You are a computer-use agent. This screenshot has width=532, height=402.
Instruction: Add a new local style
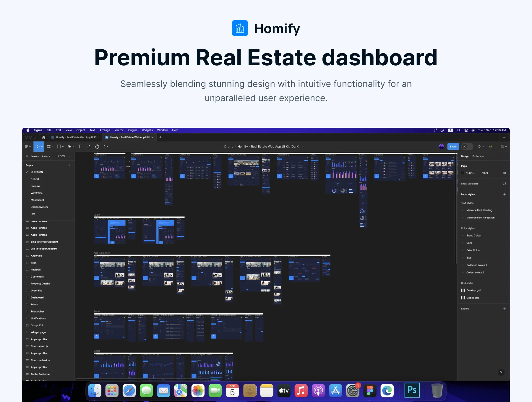[x=505, y=194]
